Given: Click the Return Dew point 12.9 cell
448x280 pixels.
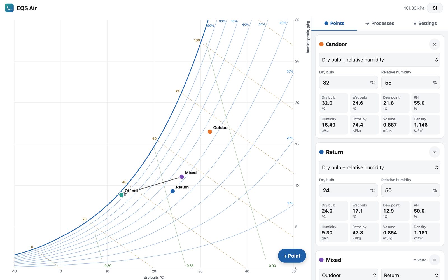Looking at the screenshot, I should 395,211.
